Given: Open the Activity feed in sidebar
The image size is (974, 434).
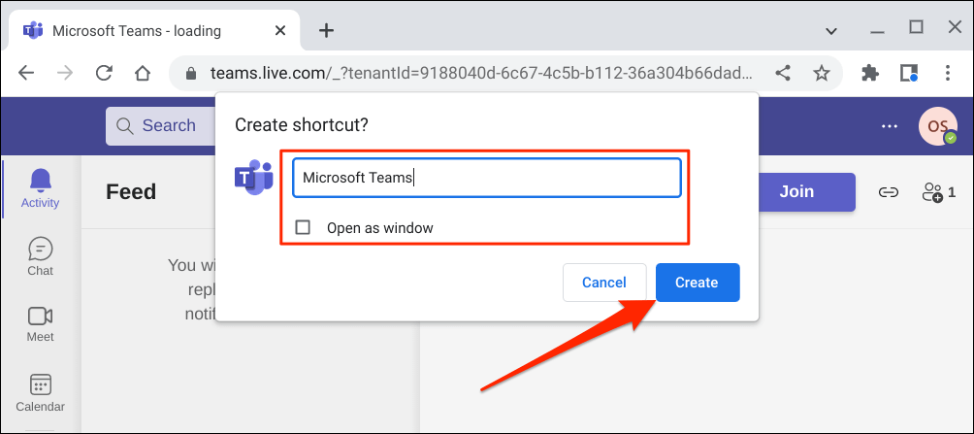Looking at the screenshot, I should [41, 188].
